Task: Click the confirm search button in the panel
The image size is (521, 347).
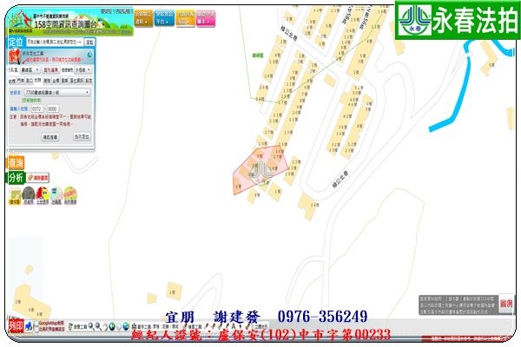Action: click(x=50, y=137)
